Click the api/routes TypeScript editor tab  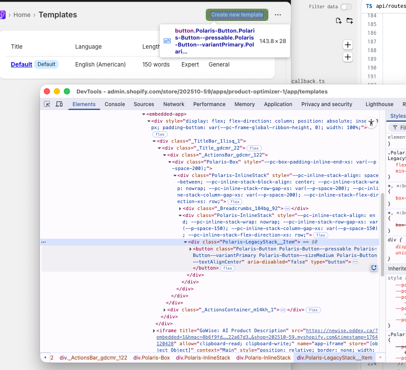pyautogui.click(x=385, y=6)
